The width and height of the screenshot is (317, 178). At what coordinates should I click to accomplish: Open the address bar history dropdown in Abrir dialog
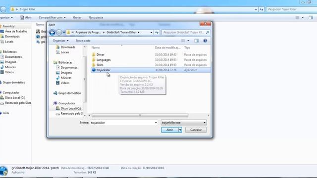(x=151, y=33)
